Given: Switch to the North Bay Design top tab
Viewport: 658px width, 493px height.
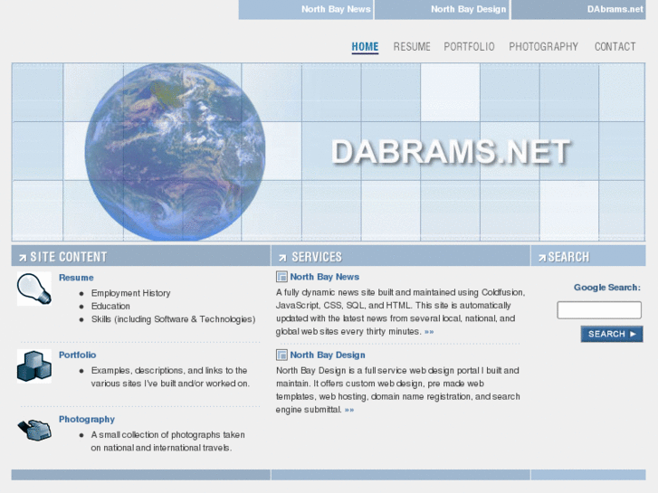Looking at the screenshot, I should pos(442,9).
